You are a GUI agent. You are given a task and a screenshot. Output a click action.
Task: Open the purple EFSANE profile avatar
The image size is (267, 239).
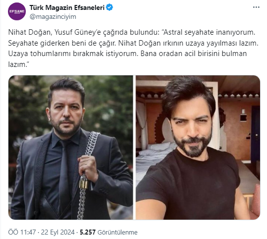[x=17, y=11]
